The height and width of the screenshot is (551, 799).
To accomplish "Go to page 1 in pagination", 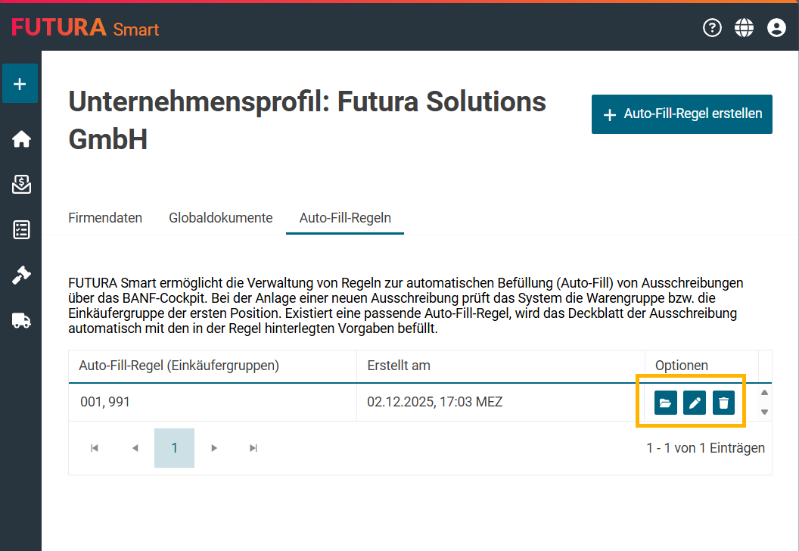I will click(174, 448).
